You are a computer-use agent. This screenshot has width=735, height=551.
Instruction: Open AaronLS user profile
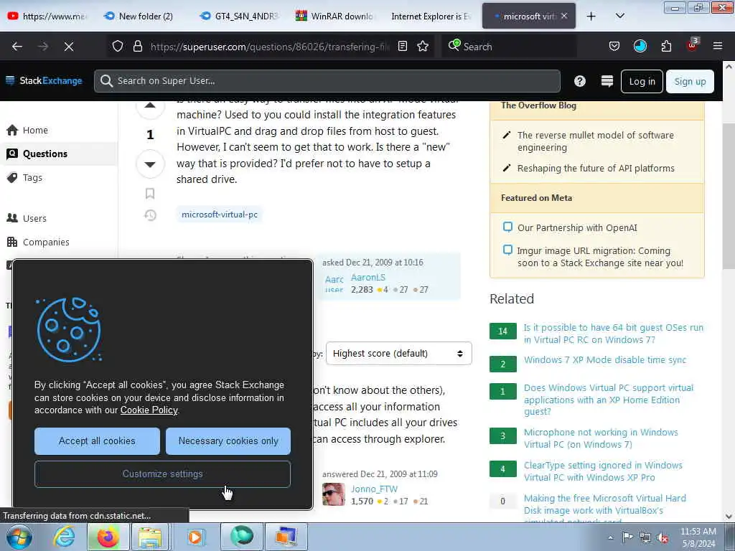(368, 278)
